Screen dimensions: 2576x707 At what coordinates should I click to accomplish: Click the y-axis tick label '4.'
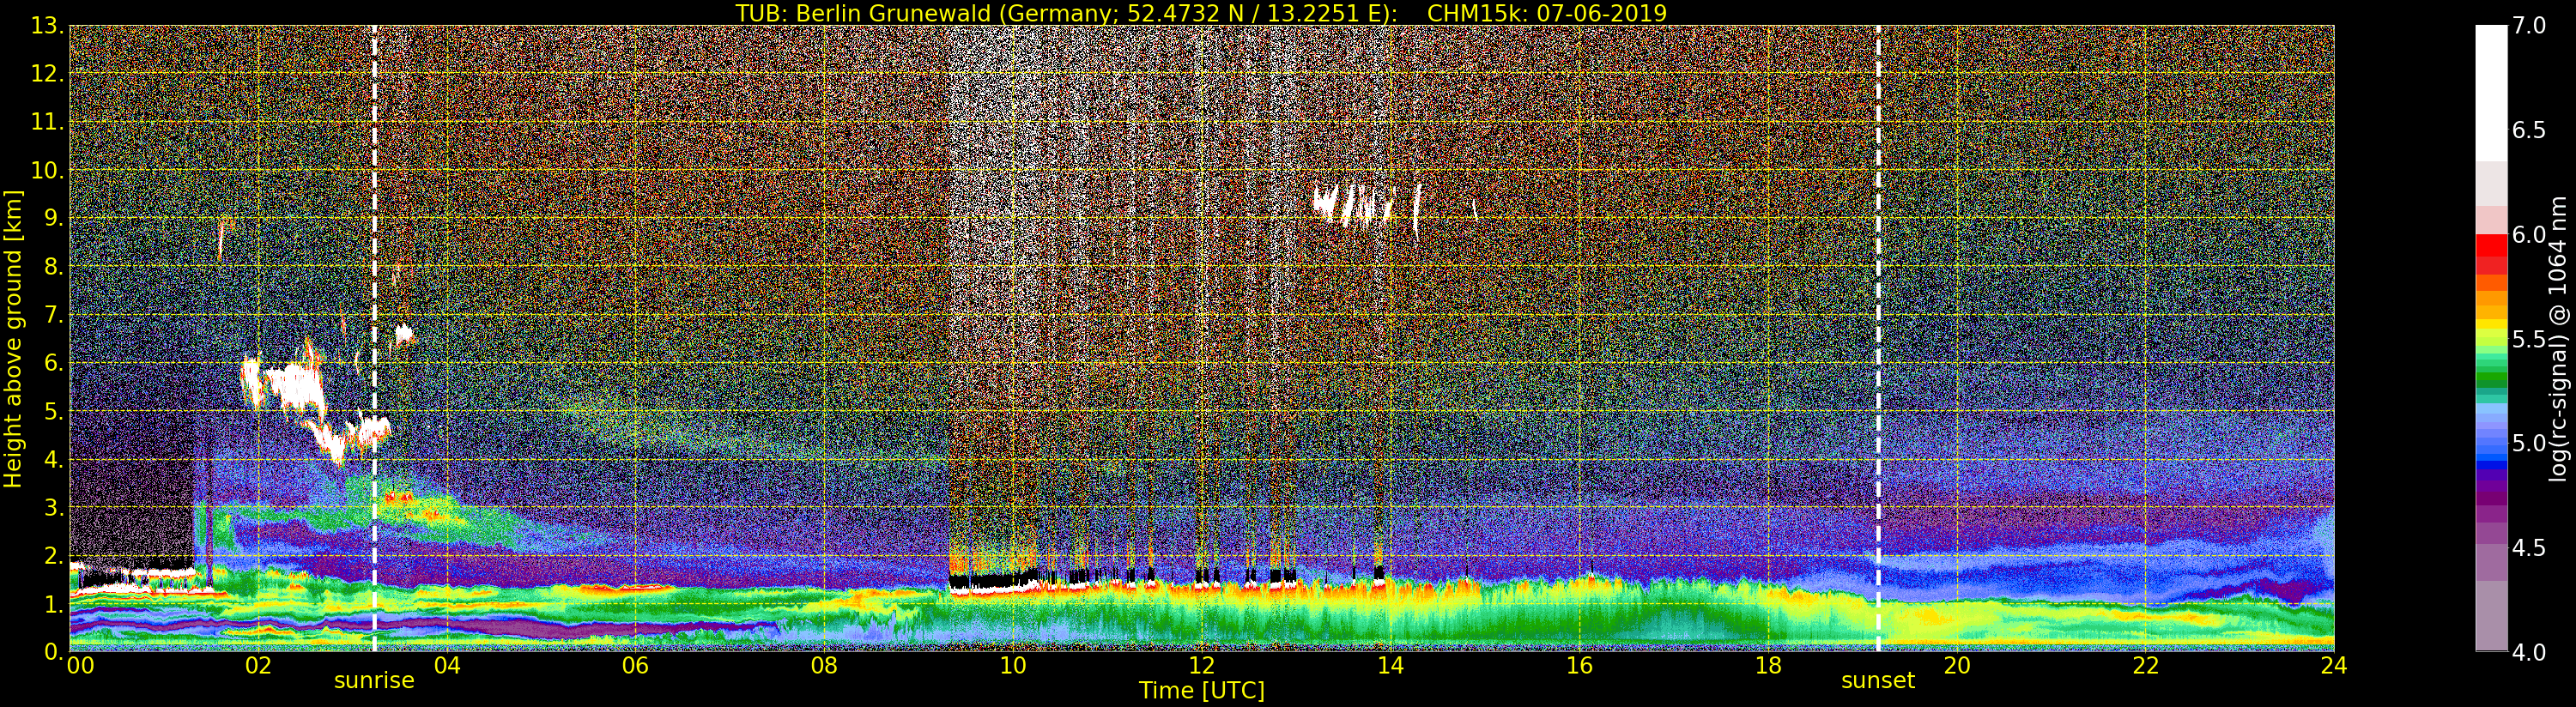tap(54, 460)
